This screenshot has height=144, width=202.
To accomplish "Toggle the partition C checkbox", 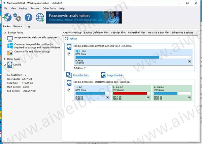I will pos(189,62).
